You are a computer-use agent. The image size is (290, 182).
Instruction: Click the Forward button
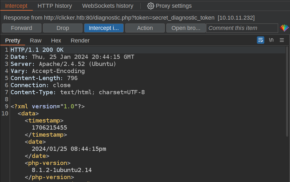point(22,28)
